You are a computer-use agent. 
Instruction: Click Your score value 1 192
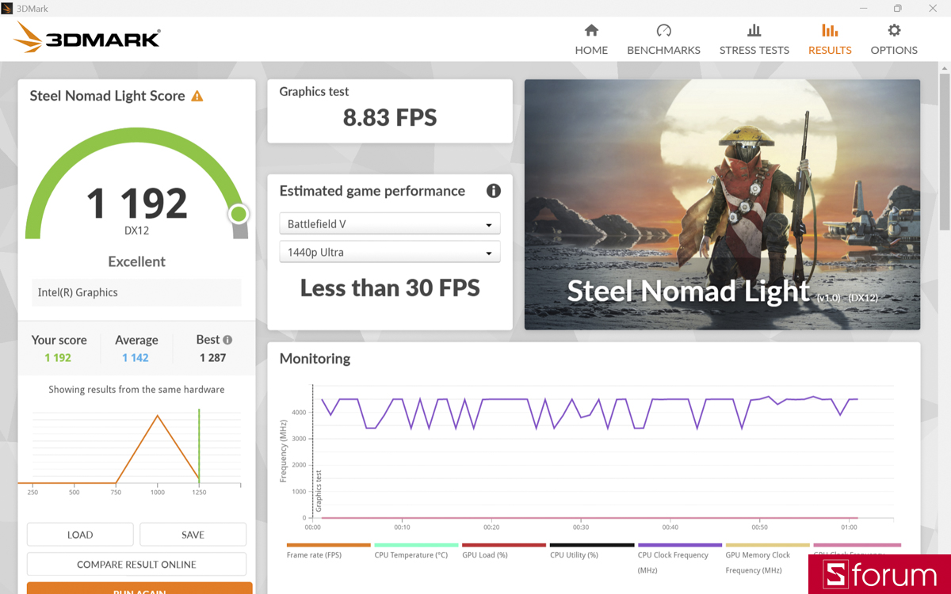click(58, 358)
